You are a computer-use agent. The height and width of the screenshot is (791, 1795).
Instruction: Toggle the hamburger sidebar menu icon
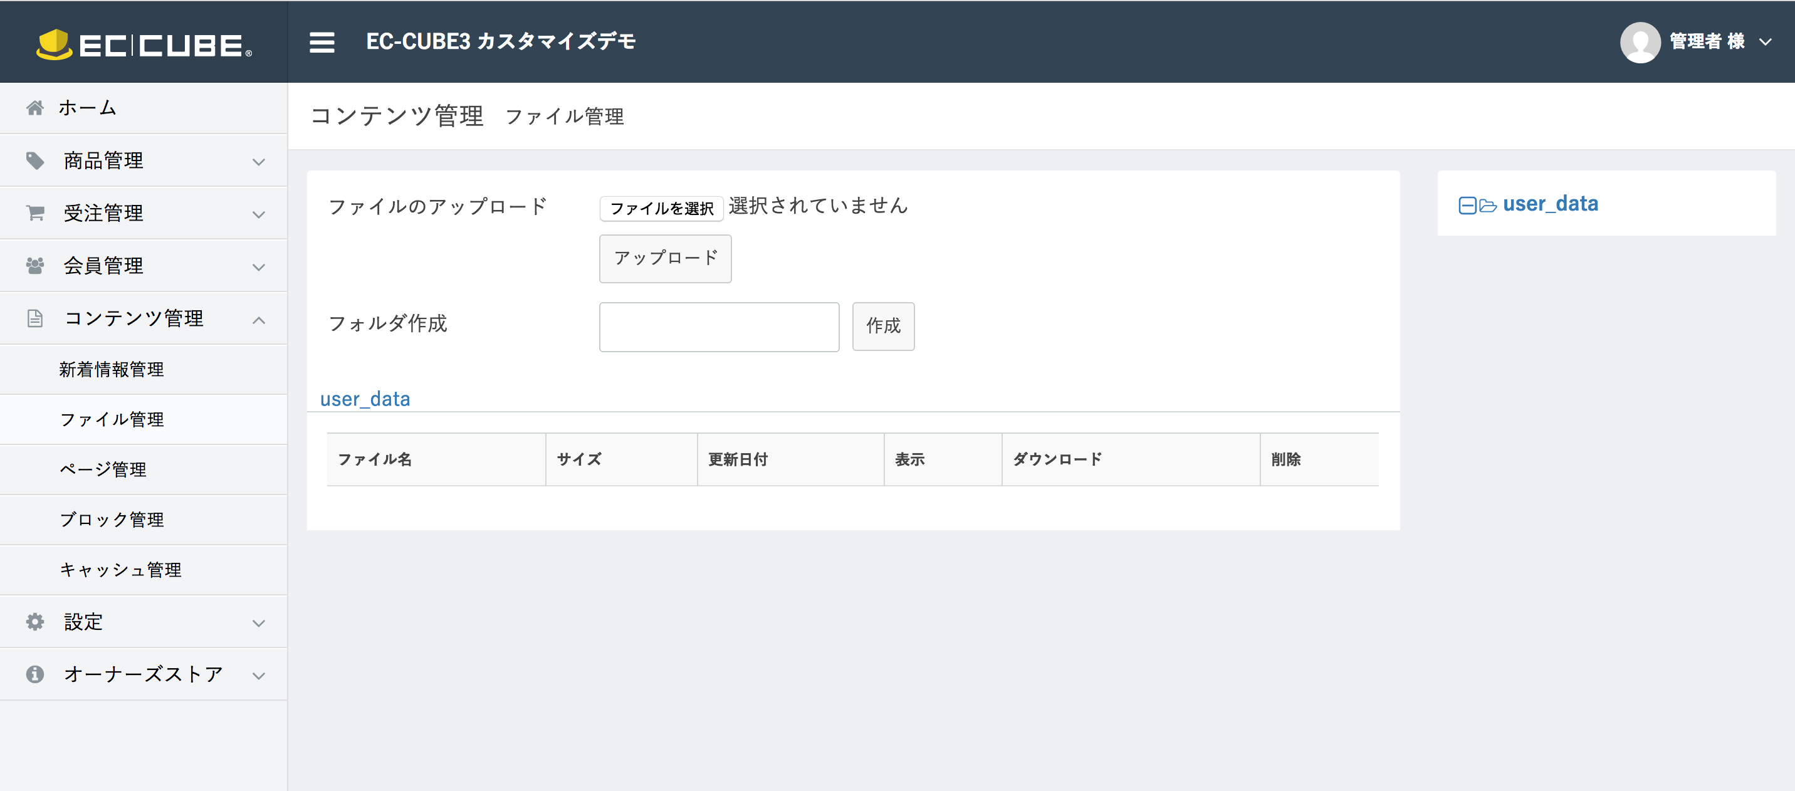point(322,42)
